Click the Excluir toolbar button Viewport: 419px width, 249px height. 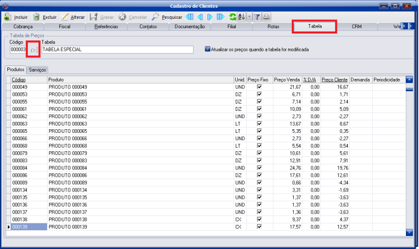pyautogui.click(x=45, y=17)
